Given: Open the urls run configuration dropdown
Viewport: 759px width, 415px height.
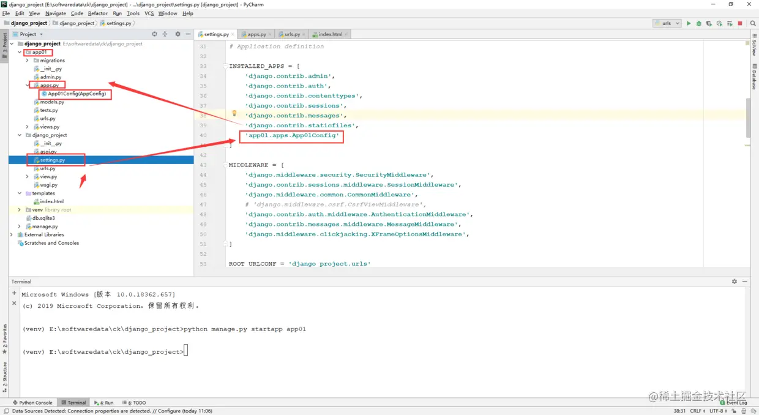Looking at the screenshot, I should pos(667,23).
